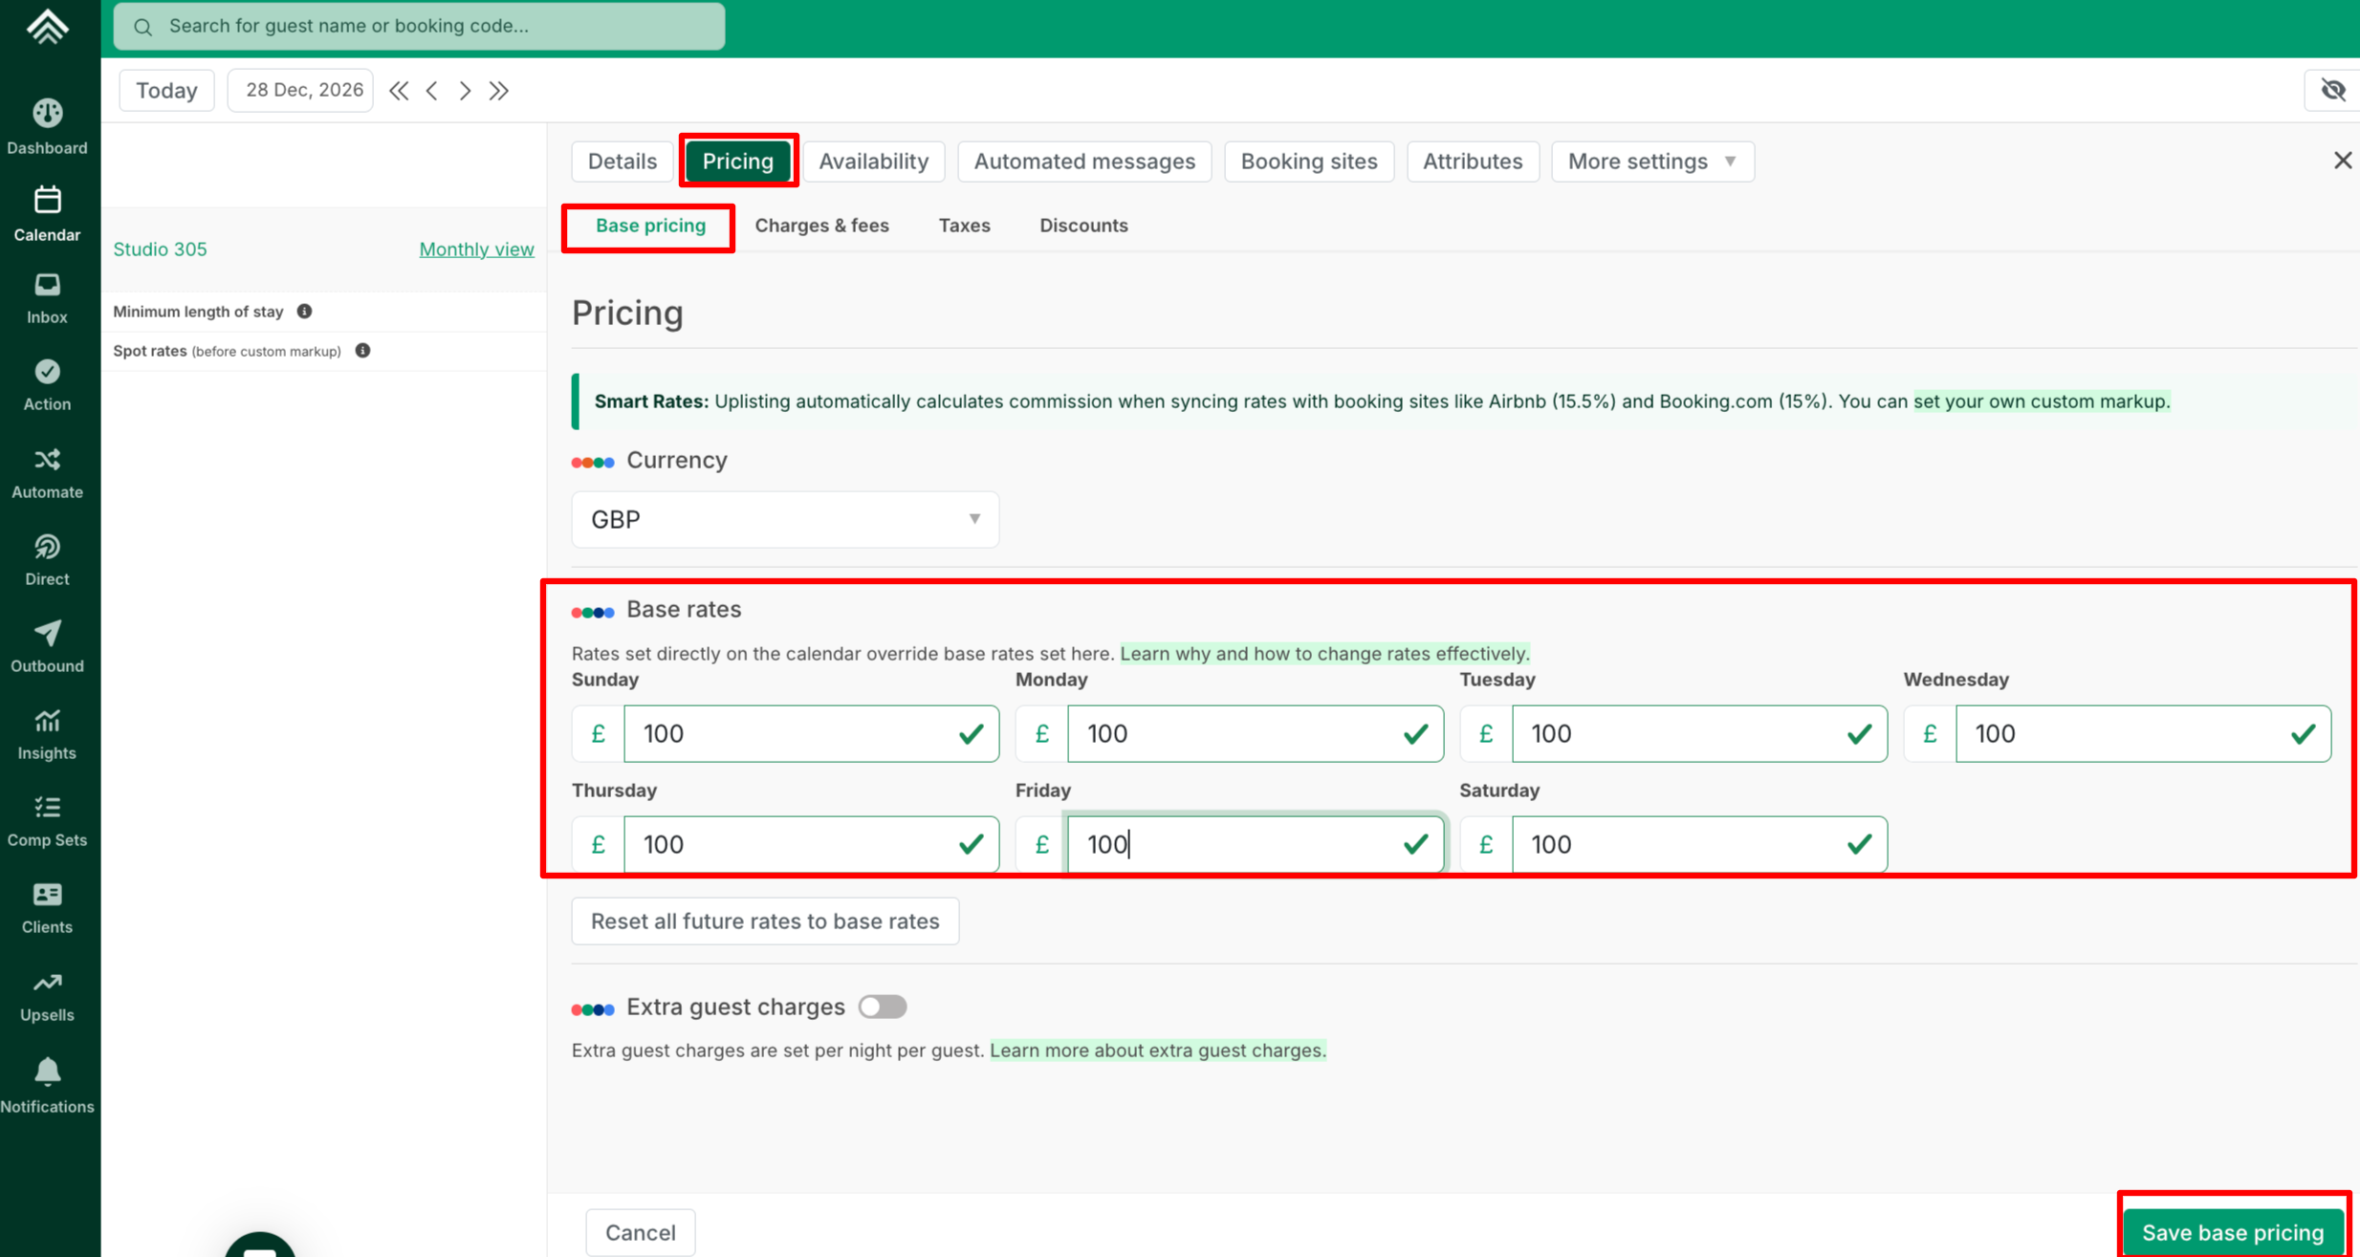Click Save base pricing button
The height and width of the screenshot is (1257, 2360).
pyautogui.click(x=2232, y=1231)
